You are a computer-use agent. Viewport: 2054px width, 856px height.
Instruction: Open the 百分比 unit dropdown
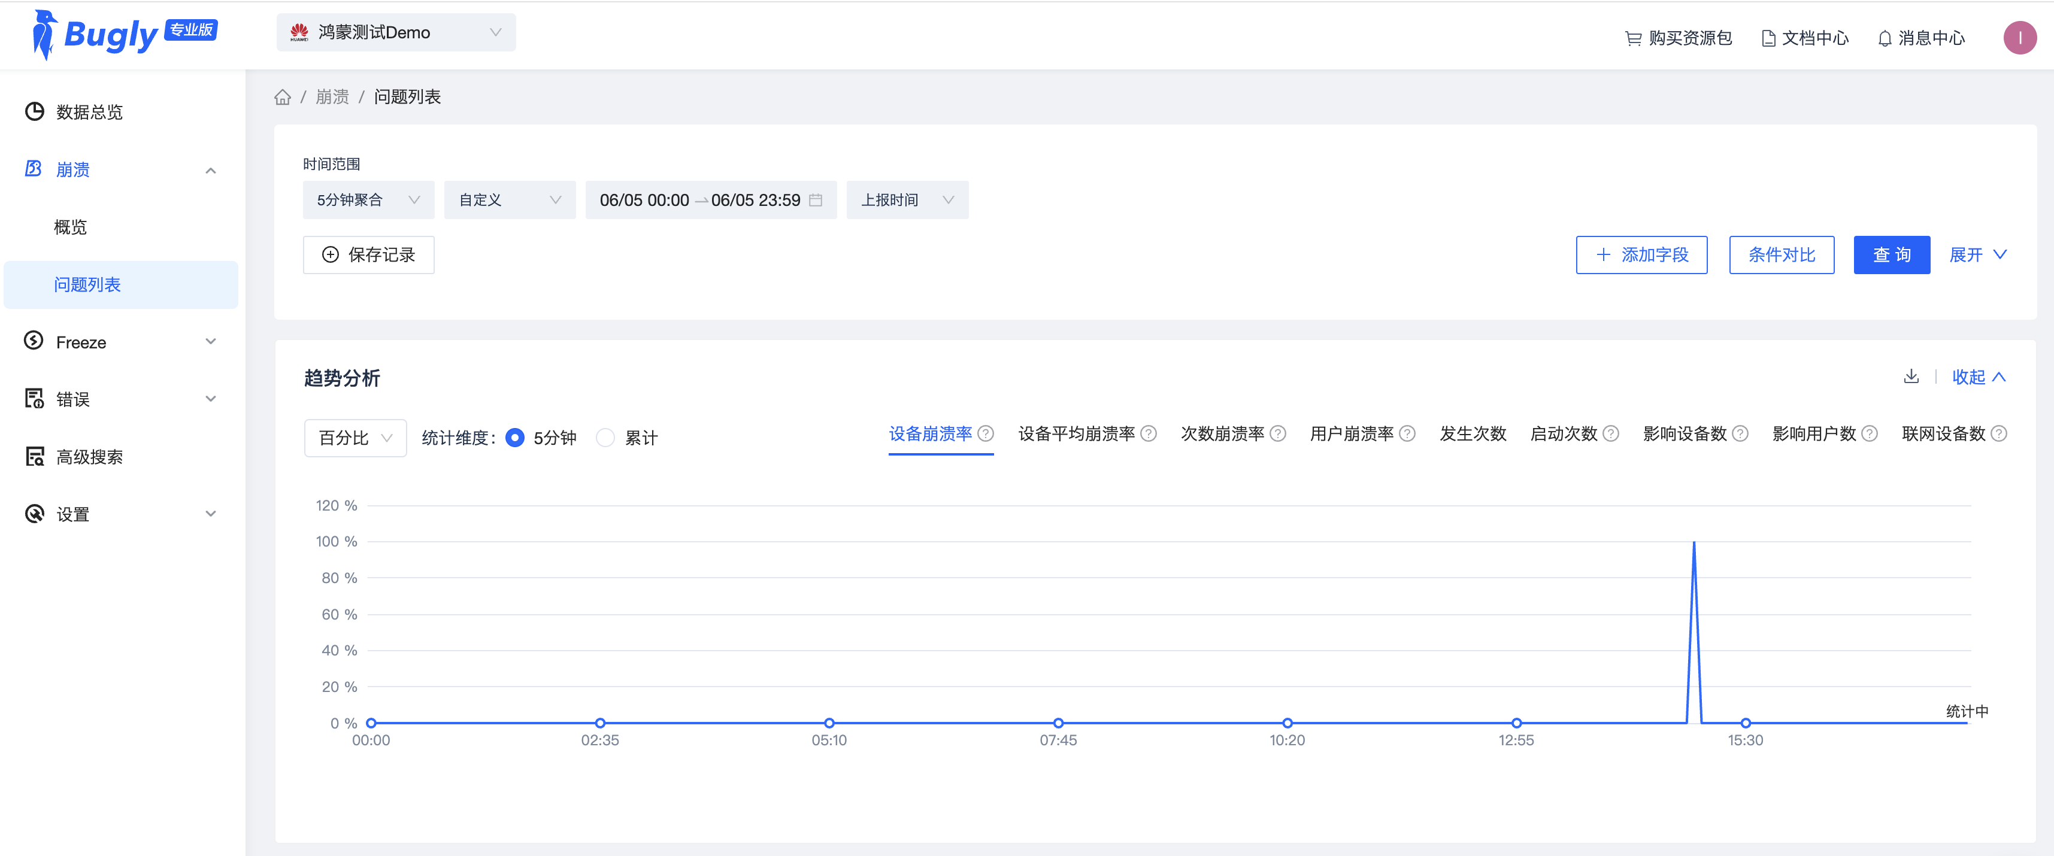[x=355, y=438]
